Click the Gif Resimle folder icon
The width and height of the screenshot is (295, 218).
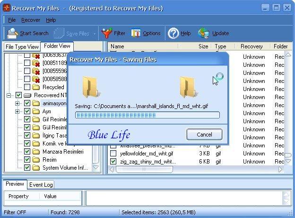coord(36,119)
